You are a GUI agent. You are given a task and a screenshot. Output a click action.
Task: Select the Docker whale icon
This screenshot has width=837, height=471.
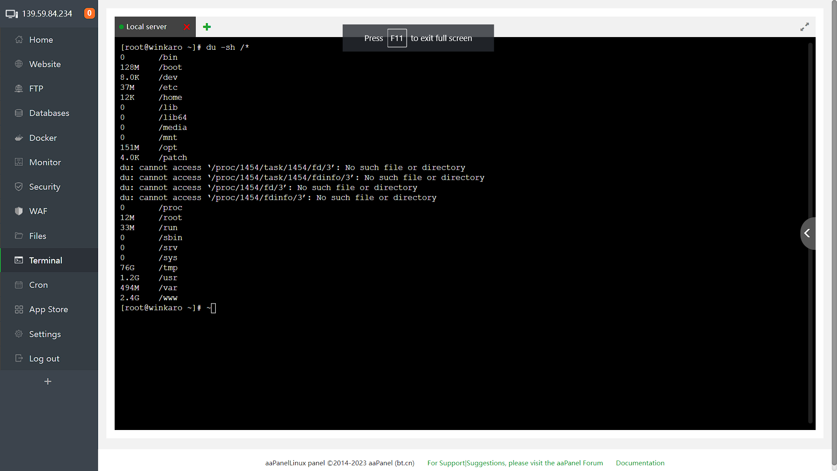coord(19,138)
